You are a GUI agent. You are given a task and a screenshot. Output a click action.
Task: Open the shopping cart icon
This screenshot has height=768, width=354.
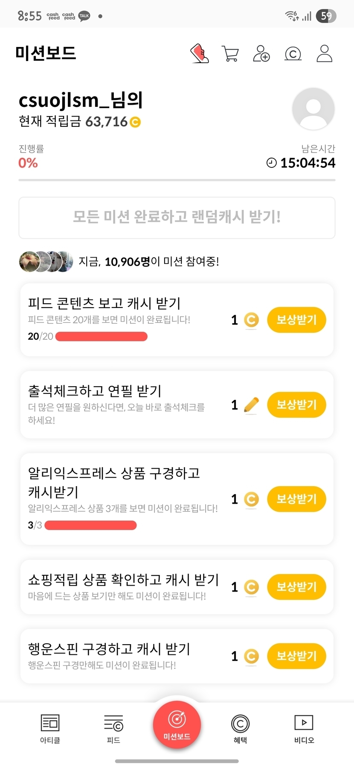coord(230,54)
